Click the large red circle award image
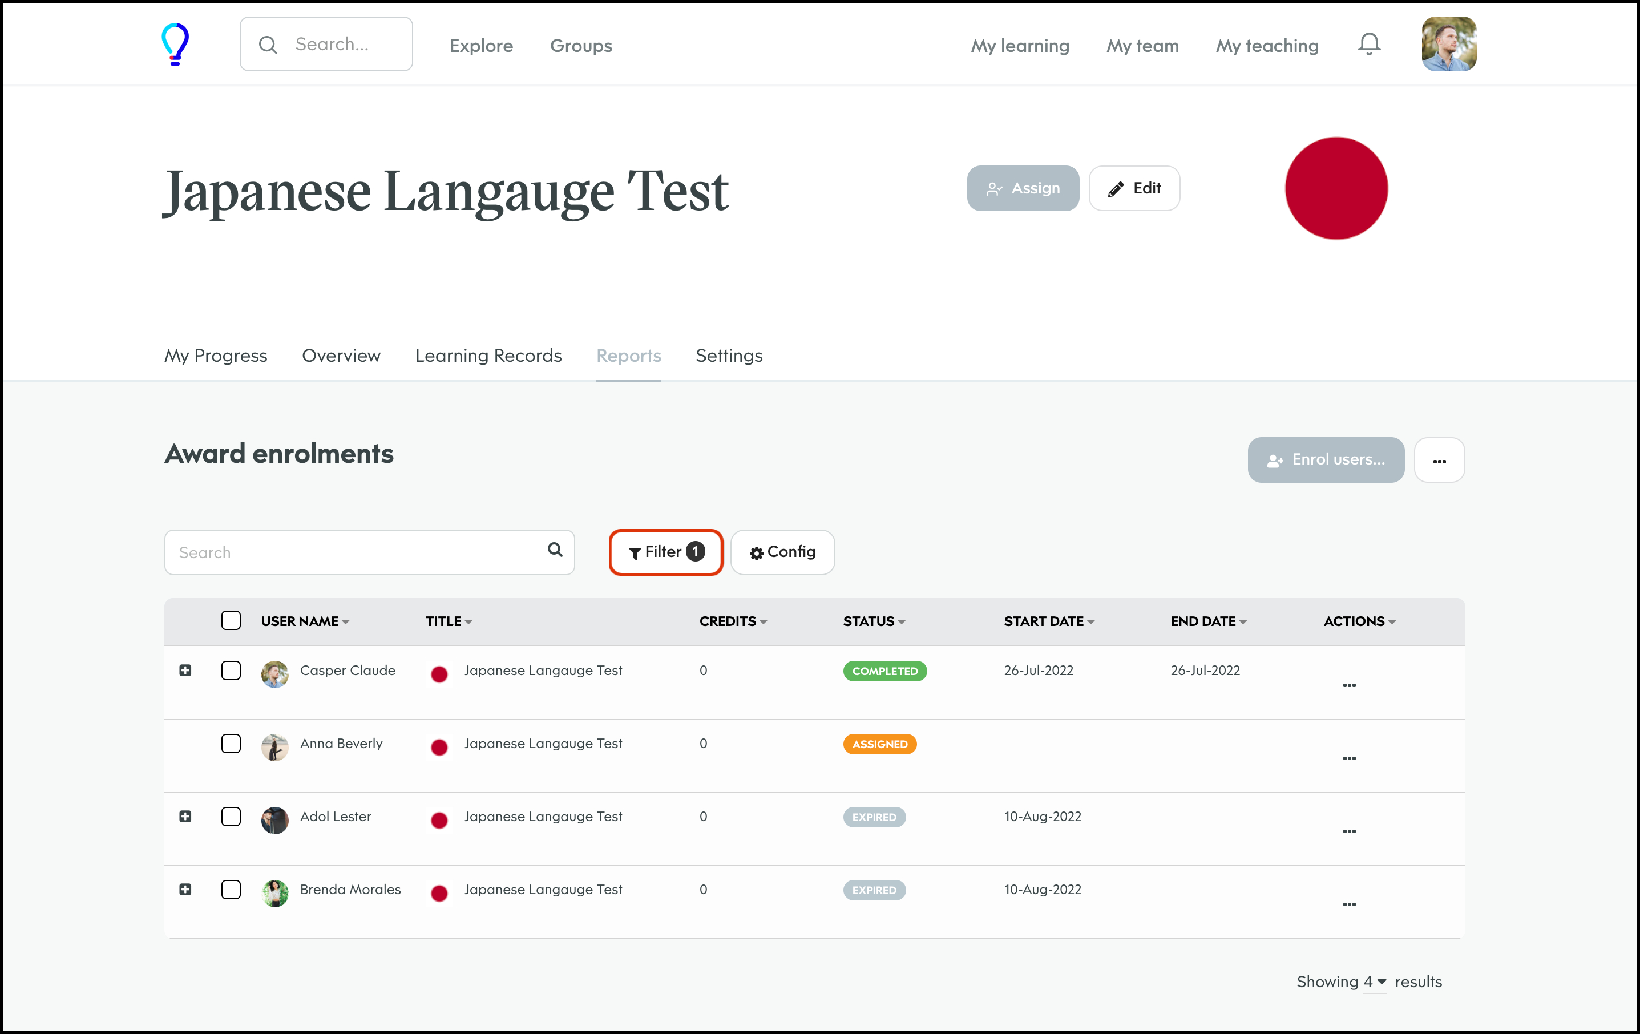The image size is (1640, 1034). pyautogui.click(x=1335, y=189)
